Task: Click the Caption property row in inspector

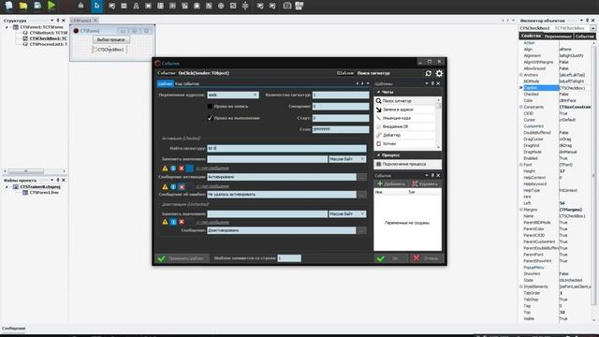Action: click(556, 88)
